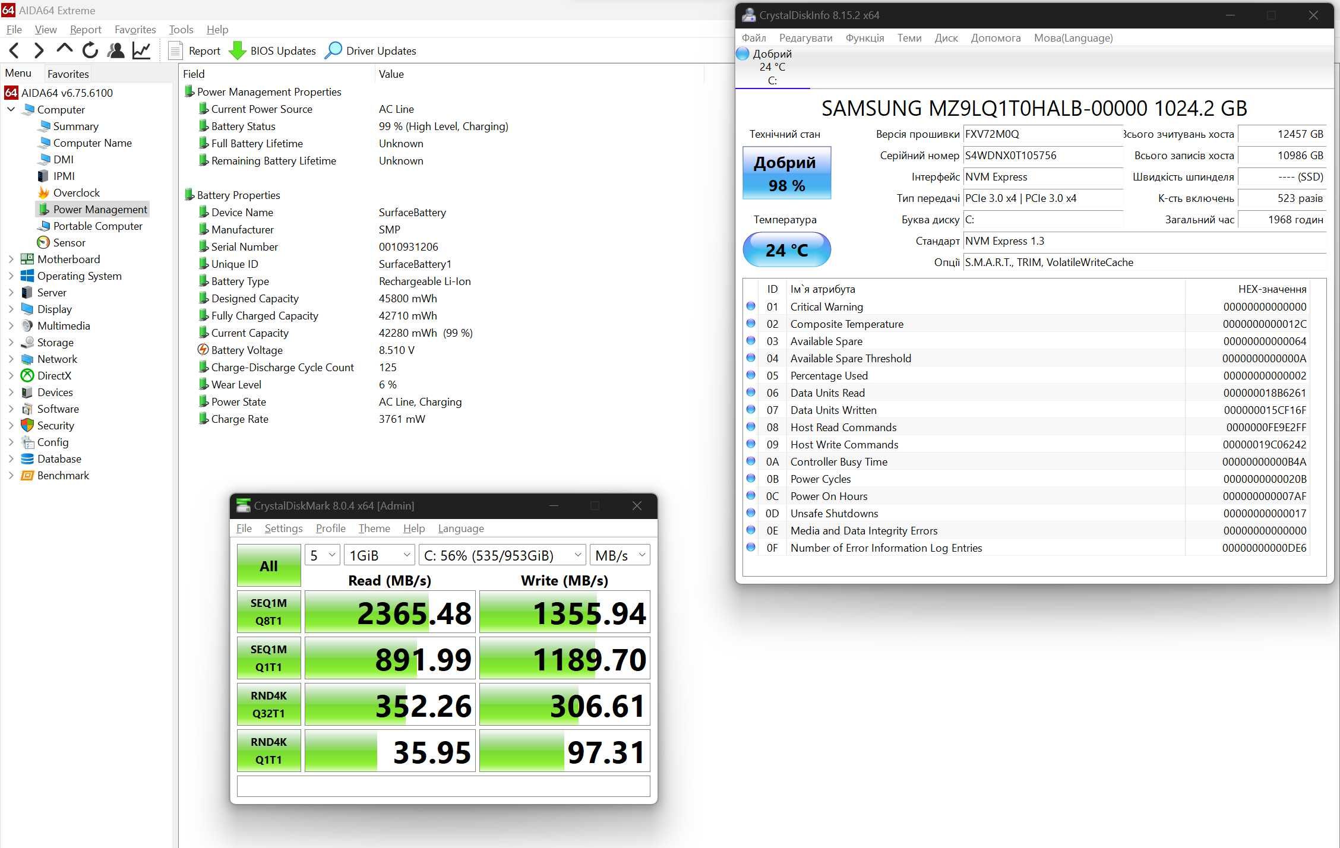Click Driver Updates in AIDA64 toolbar
The width and height of the screenshot is (1340, 848).
pyautogui.click(x=370, y=51)
